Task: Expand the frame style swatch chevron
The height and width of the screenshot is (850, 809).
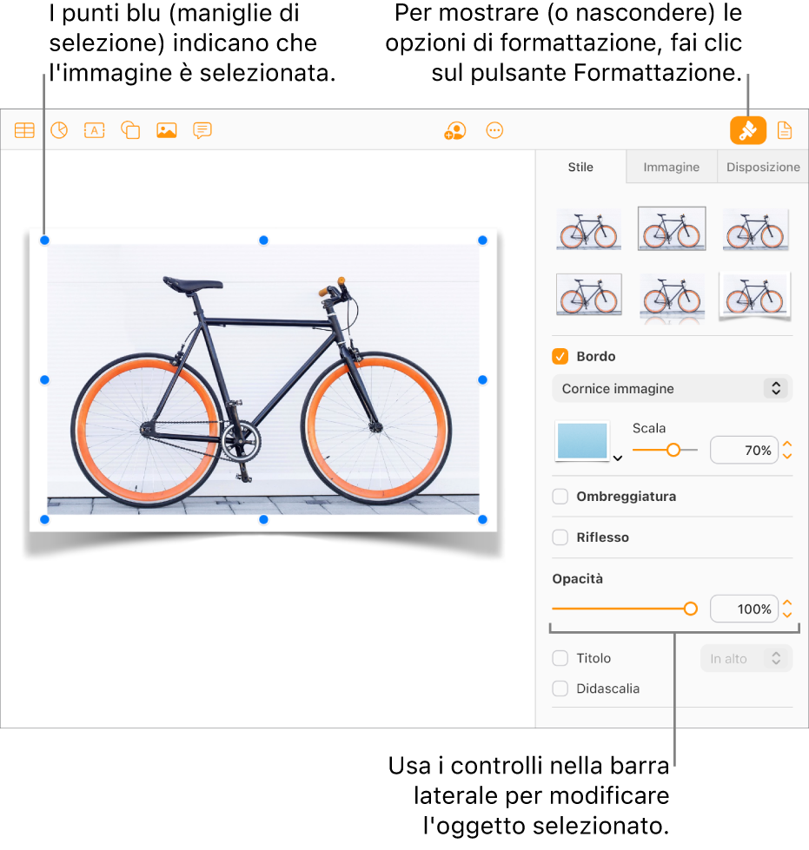Action: coord(618,458)
